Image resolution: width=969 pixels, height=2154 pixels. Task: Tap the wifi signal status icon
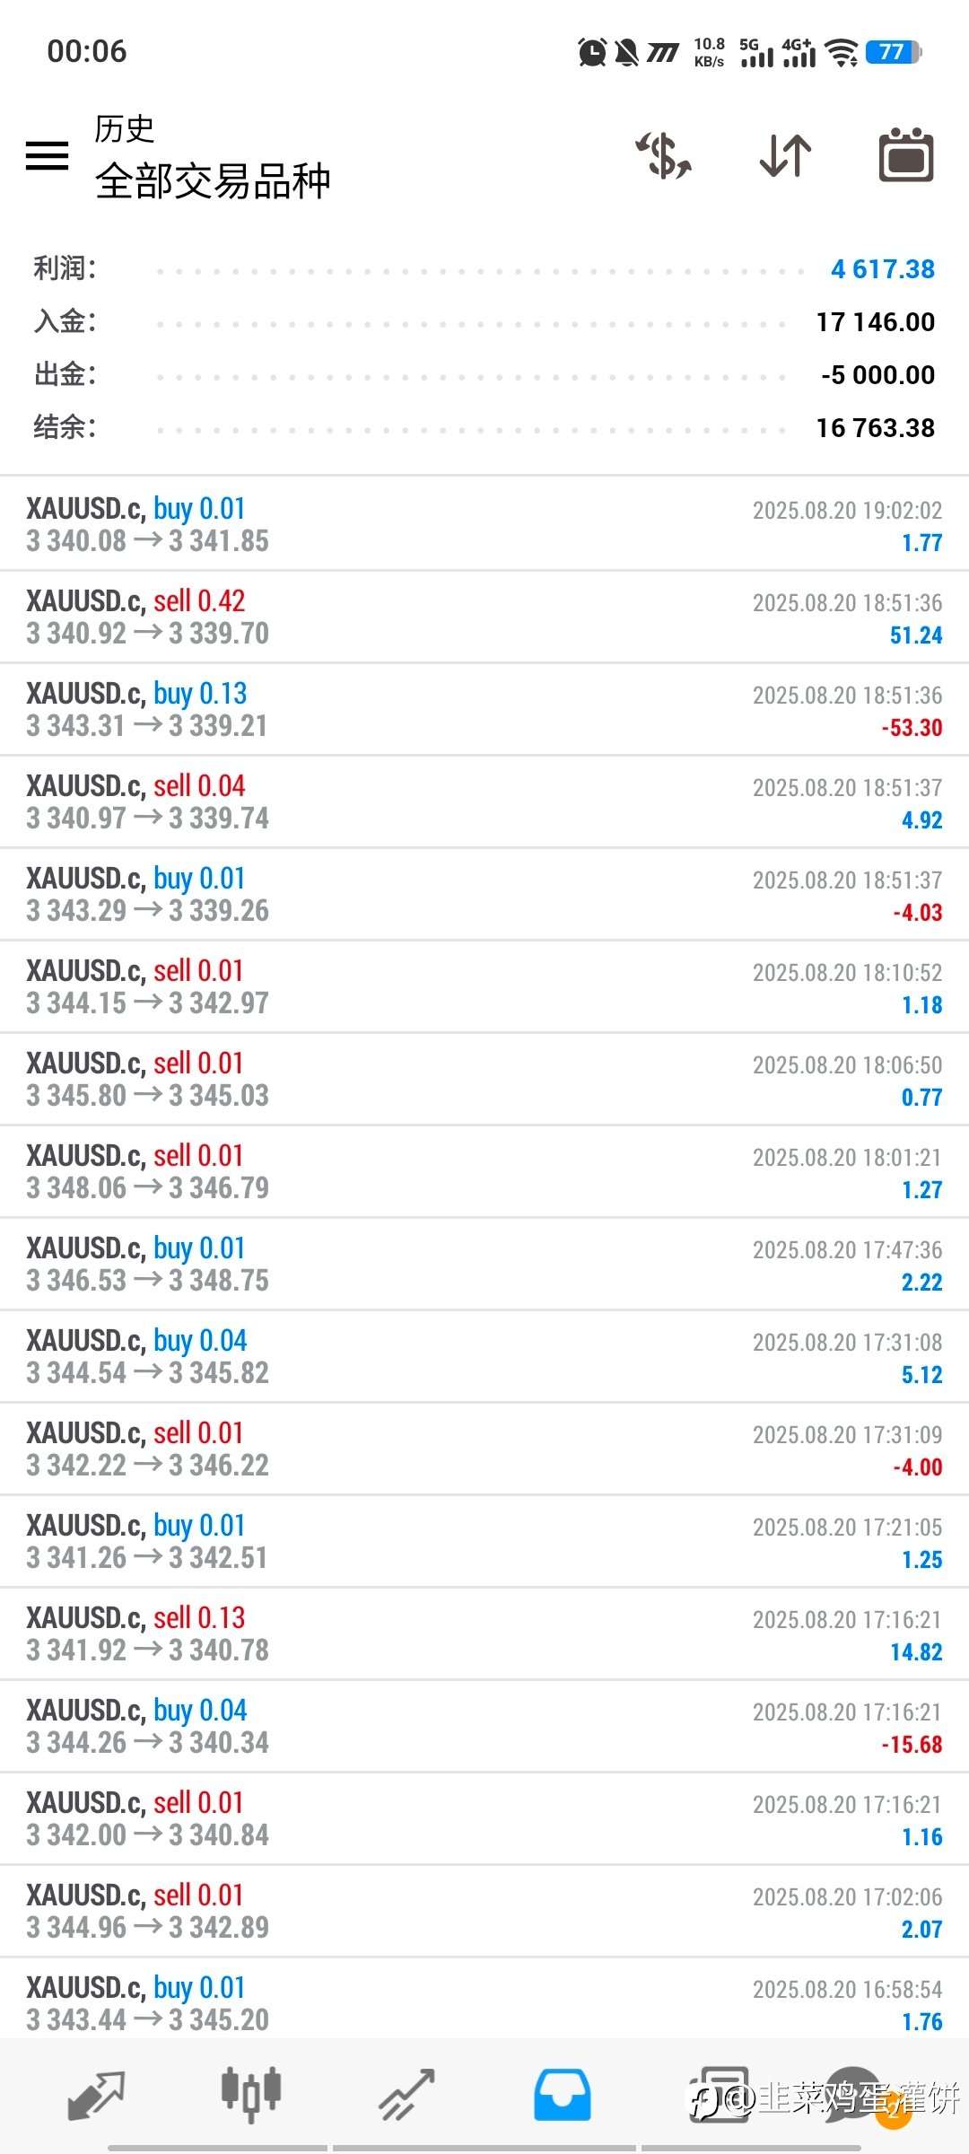[842, 53]
